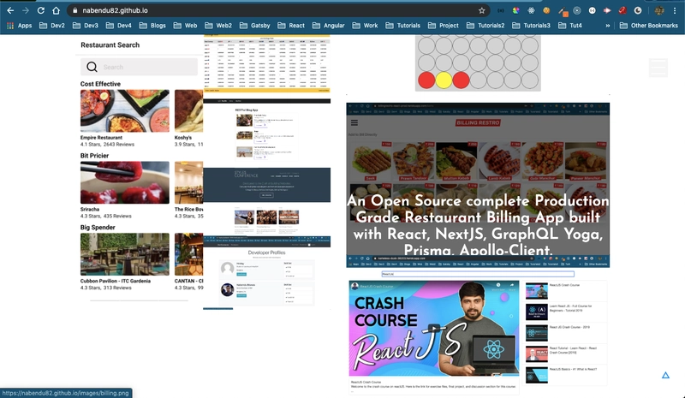
Task: Click the 'Koshy's' restaurant name
Action: pyautogui.click(x=183, y=138)
